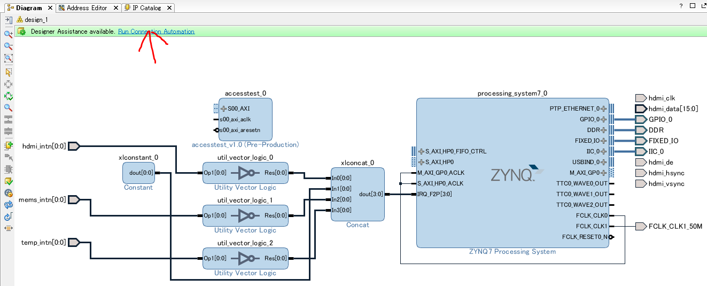Select the xlconstant_0 Constant block
The height and width of the screenshot is (286, 707).
pos(138,173)
